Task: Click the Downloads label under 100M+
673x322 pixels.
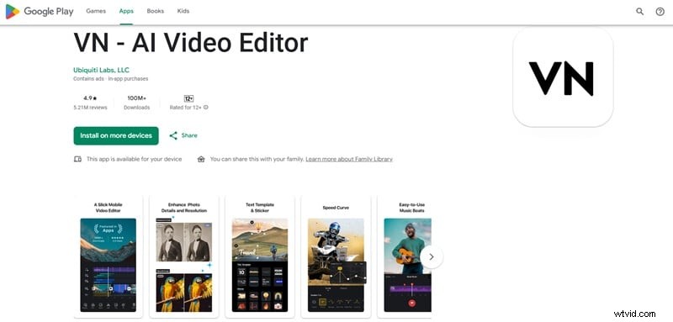Action: coord(137,108)
